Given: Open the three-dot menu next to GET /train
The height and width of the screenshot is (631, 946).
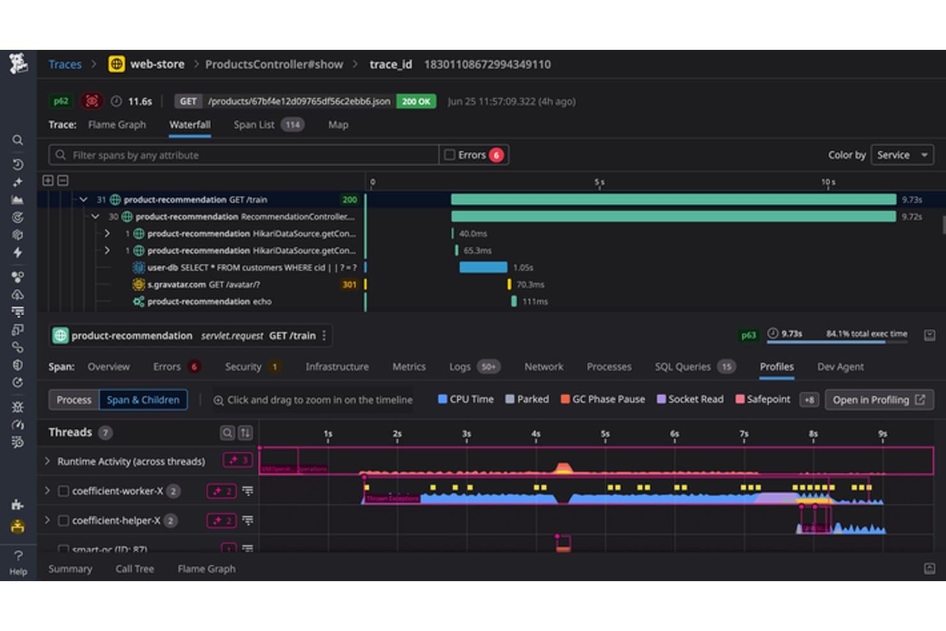Looking at the screenshot, I should (x=324, y=336).
